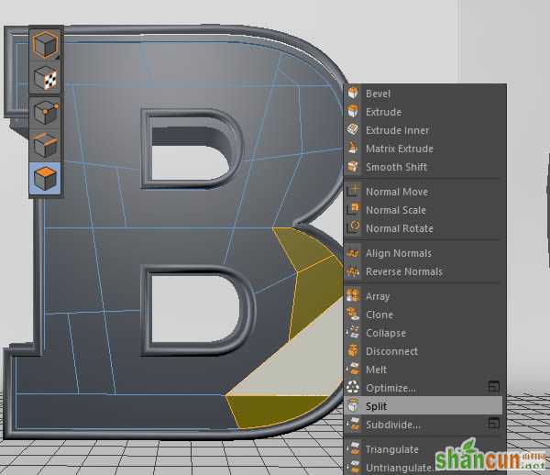Click the Array command icon

(x=353, y=296)
